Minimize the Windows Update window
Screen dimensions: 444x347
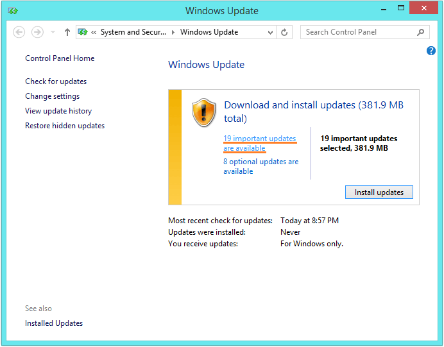[x=384, y=10]
